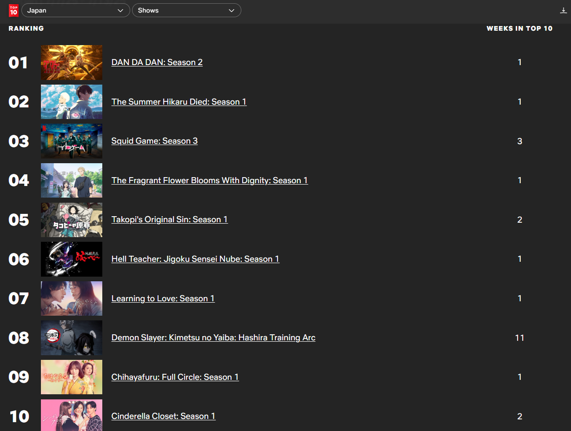The image size is (571, 431).
Task: Click the weeks value 1 for Fragrant Flower Blooms
Action: click(x=520, y=180)
